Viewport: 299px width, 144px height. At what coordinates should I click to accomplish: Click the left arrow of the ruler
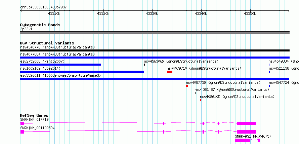coord(21,10)
